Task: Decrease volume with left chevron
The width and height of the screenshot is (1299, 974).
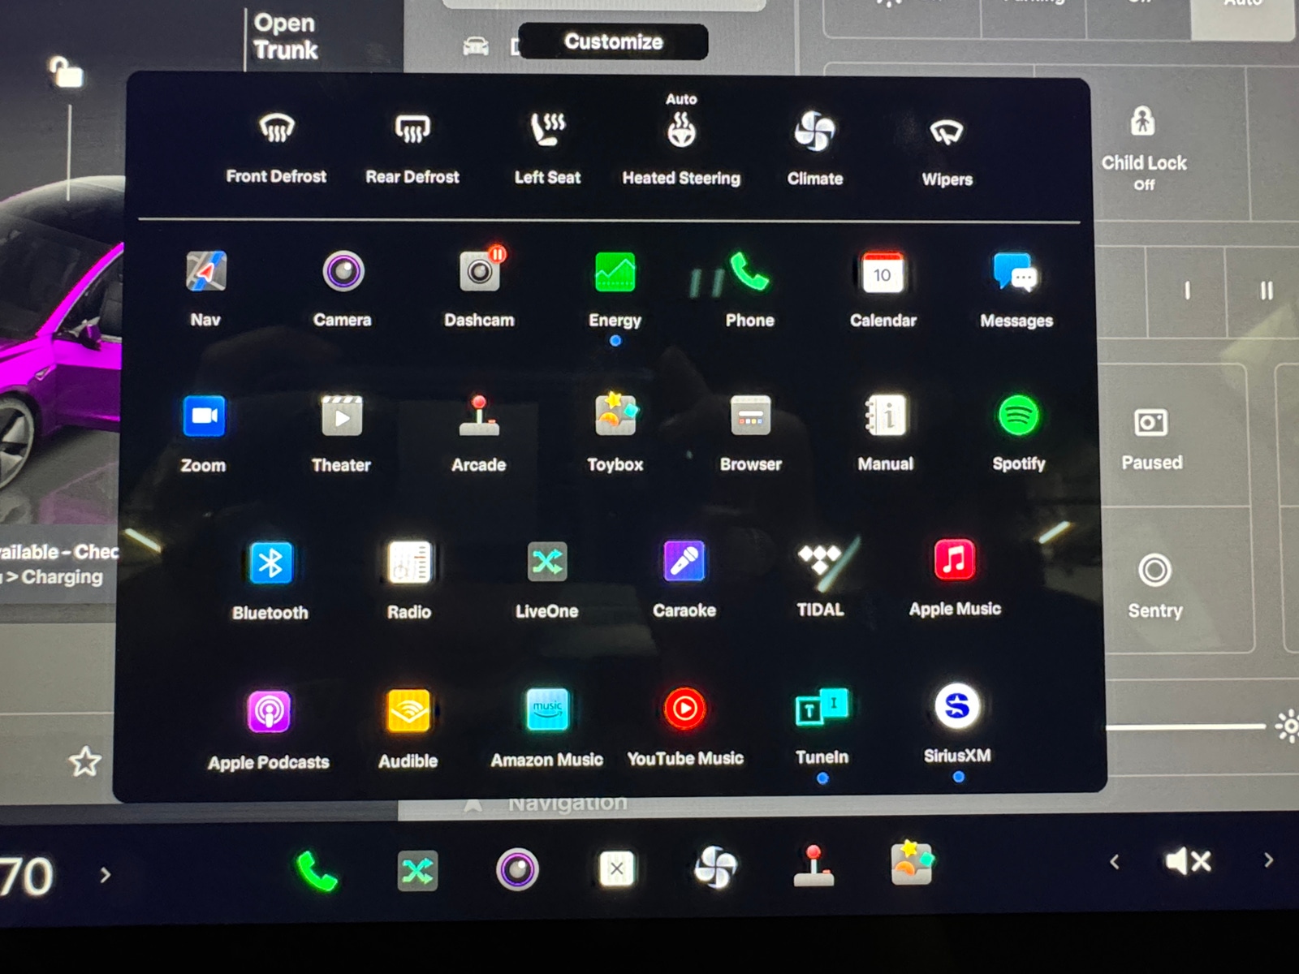Action: coord(1115,862)
